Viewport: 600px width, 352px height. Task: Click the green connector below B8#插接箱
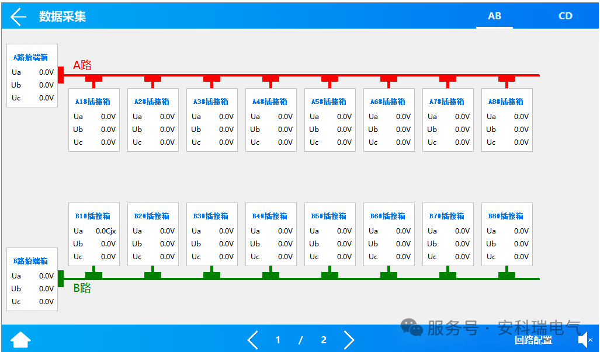[x=507, y=273]
